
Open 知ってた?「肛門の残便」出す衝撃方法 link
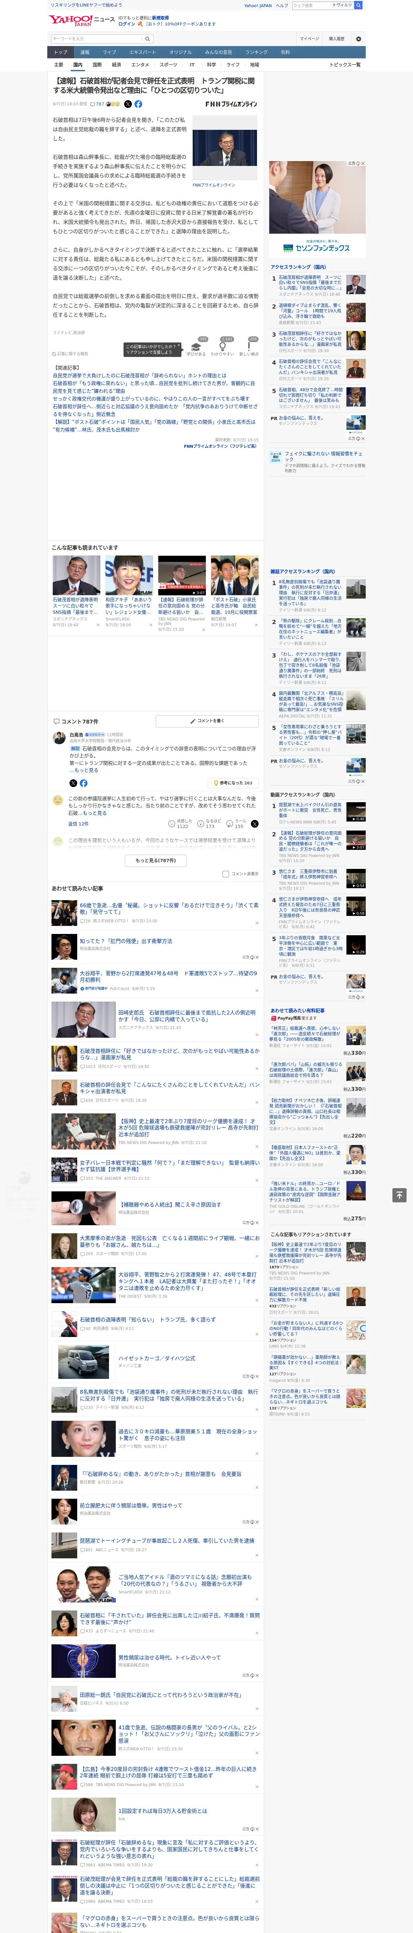click(x=125, y=941)
